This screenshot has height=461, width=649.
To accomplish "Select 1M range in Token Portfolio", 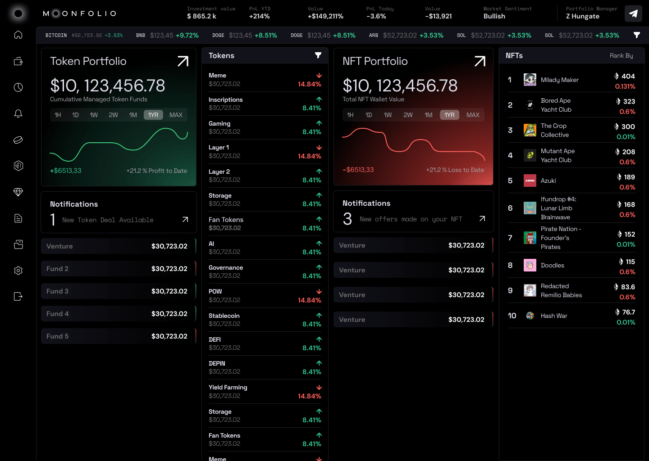I will pos(133,115).
